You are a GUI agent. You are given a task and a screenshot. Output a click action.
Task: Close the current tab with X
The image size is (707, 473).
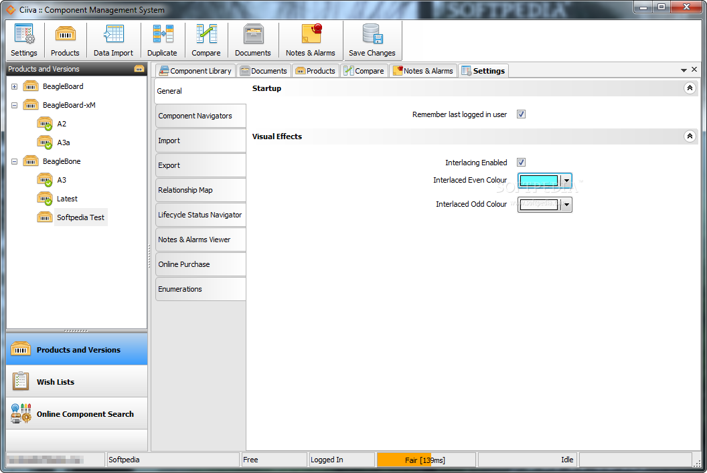pos(694,70)
